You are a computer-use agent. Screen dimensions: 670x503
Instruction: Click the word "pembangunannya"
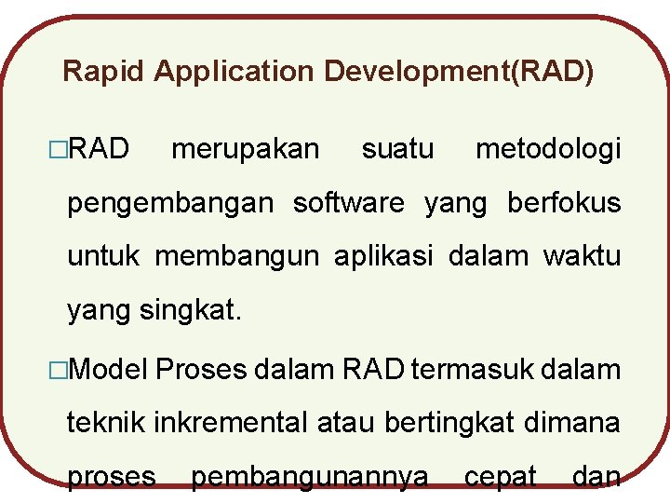[x=310, y=477]
